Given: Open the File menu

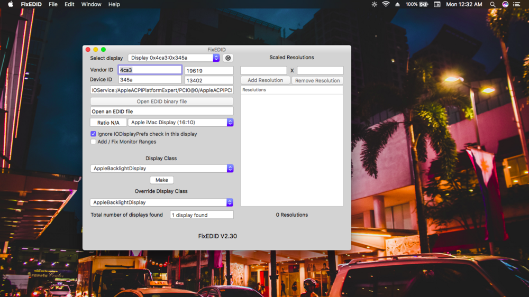Looking at the screenshot, I should [53, 4].
